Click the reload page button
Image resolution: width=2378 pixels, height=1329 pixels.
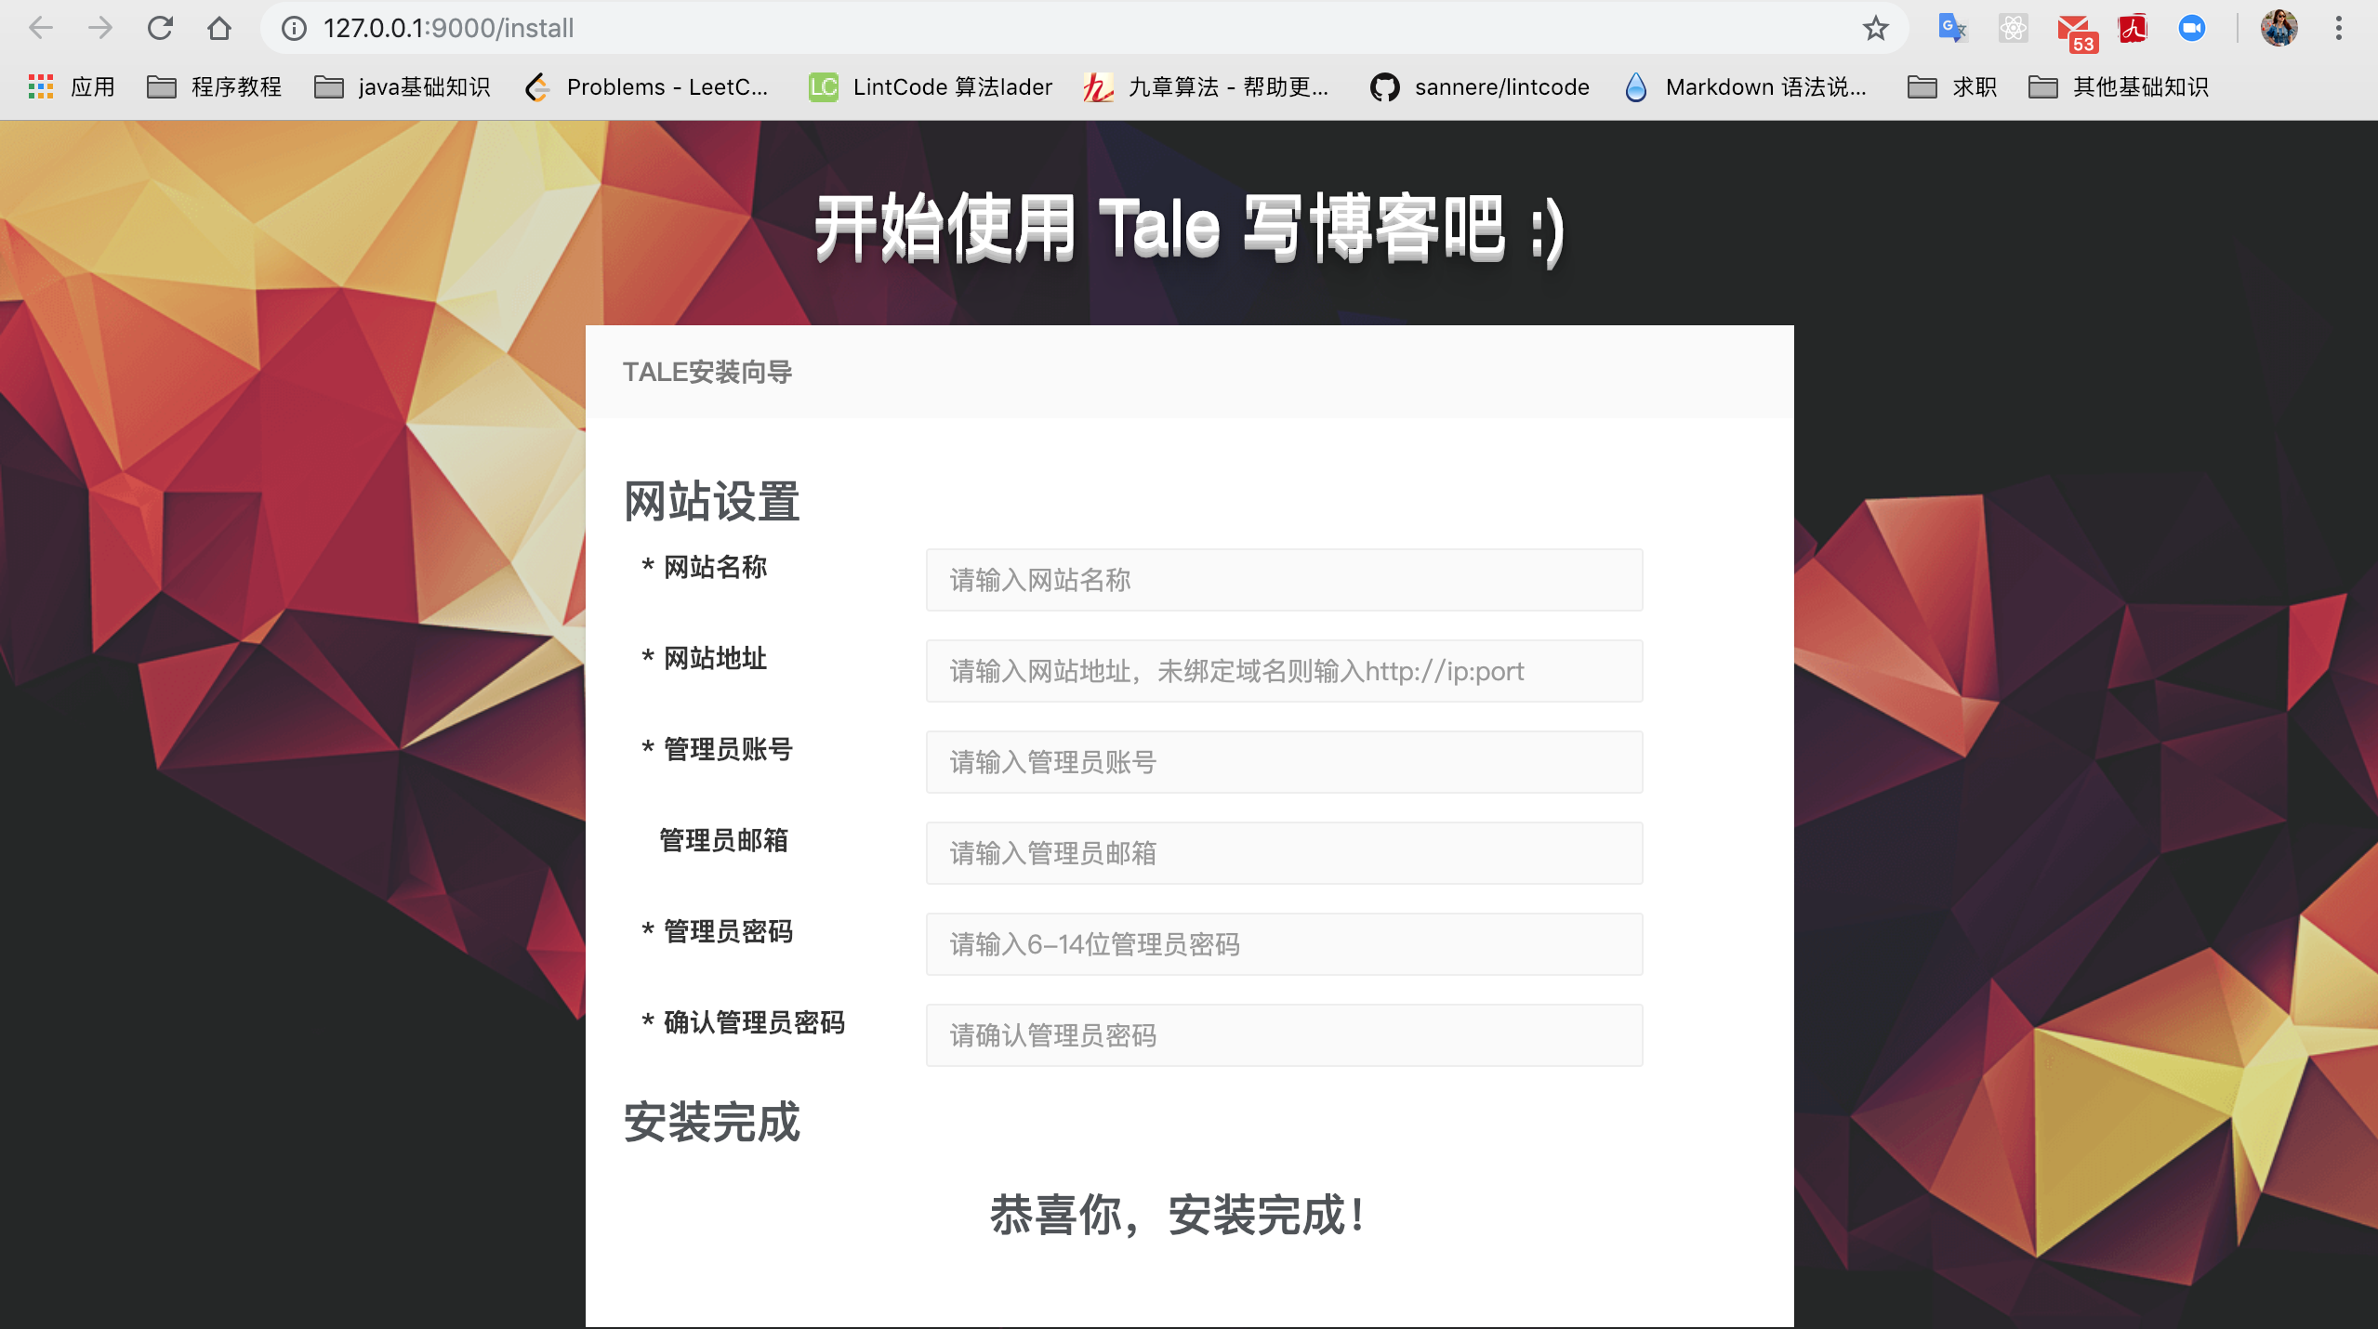pyautogui.click(x=161, y=28)
